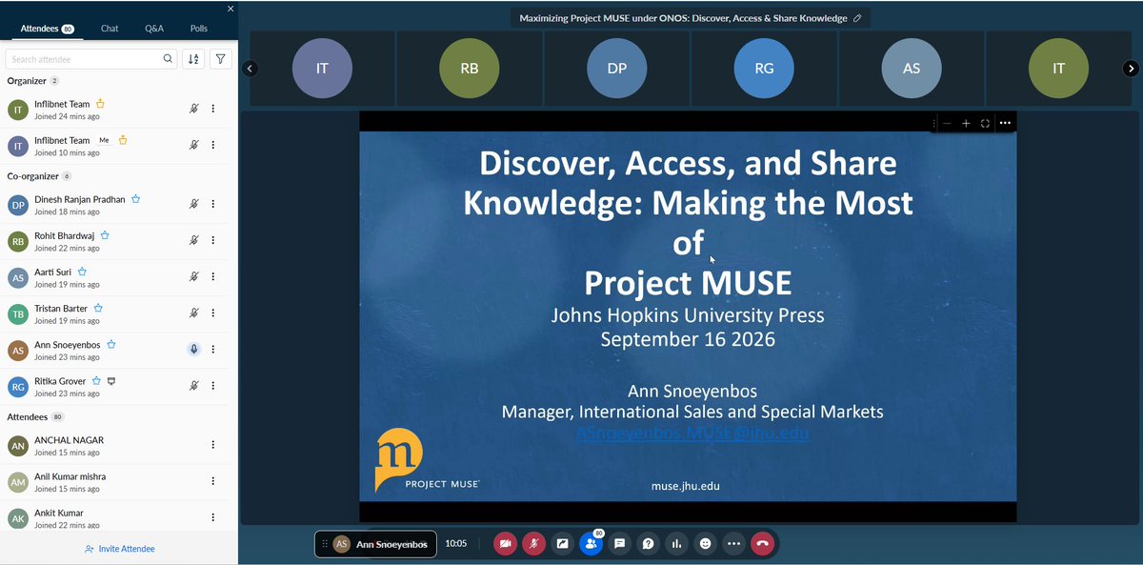The width and height of the screenshot is (1143, 565).
Task: Open shared screen more options ellipsis
Action: point(1005,123)
